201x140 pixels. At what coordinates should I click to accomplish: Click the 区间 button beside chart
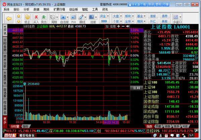137,88
